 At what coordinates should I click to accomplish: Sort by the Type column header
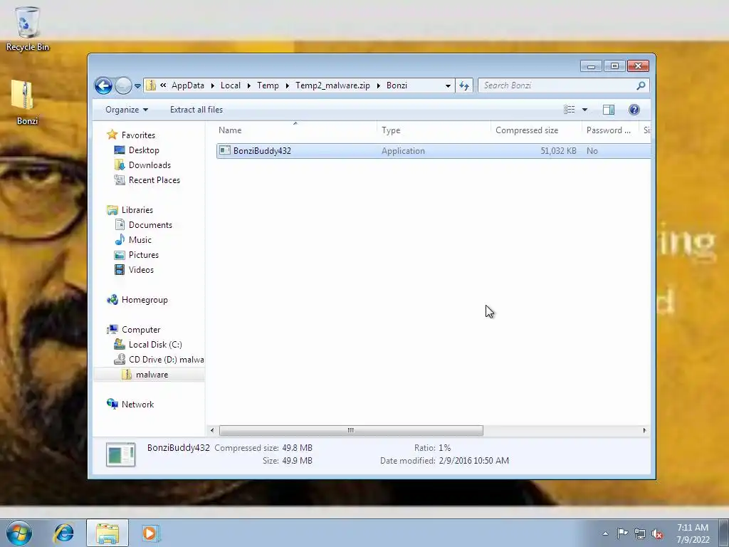click(434, 130)
